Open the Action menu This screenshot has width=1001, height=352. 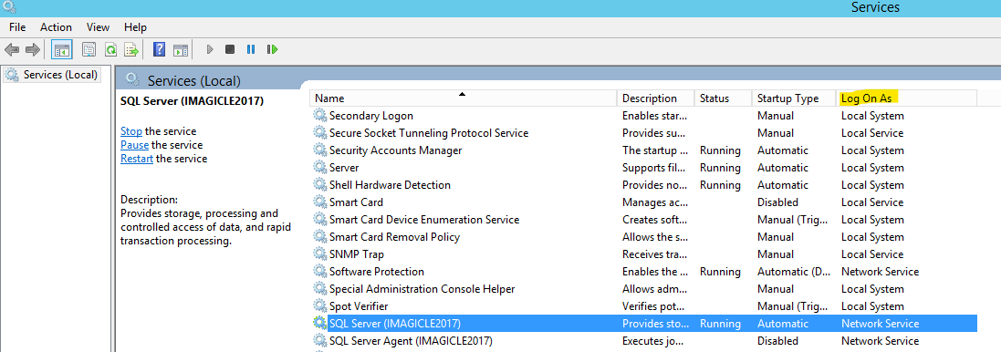click(57, 26)
